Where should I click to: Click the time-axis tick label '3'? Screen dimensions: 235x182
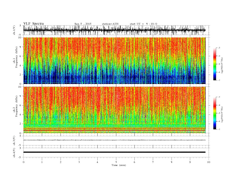79,162
